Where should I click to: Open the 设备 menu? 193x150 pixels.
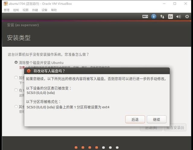pyautogui.click(x=44, y=10)
